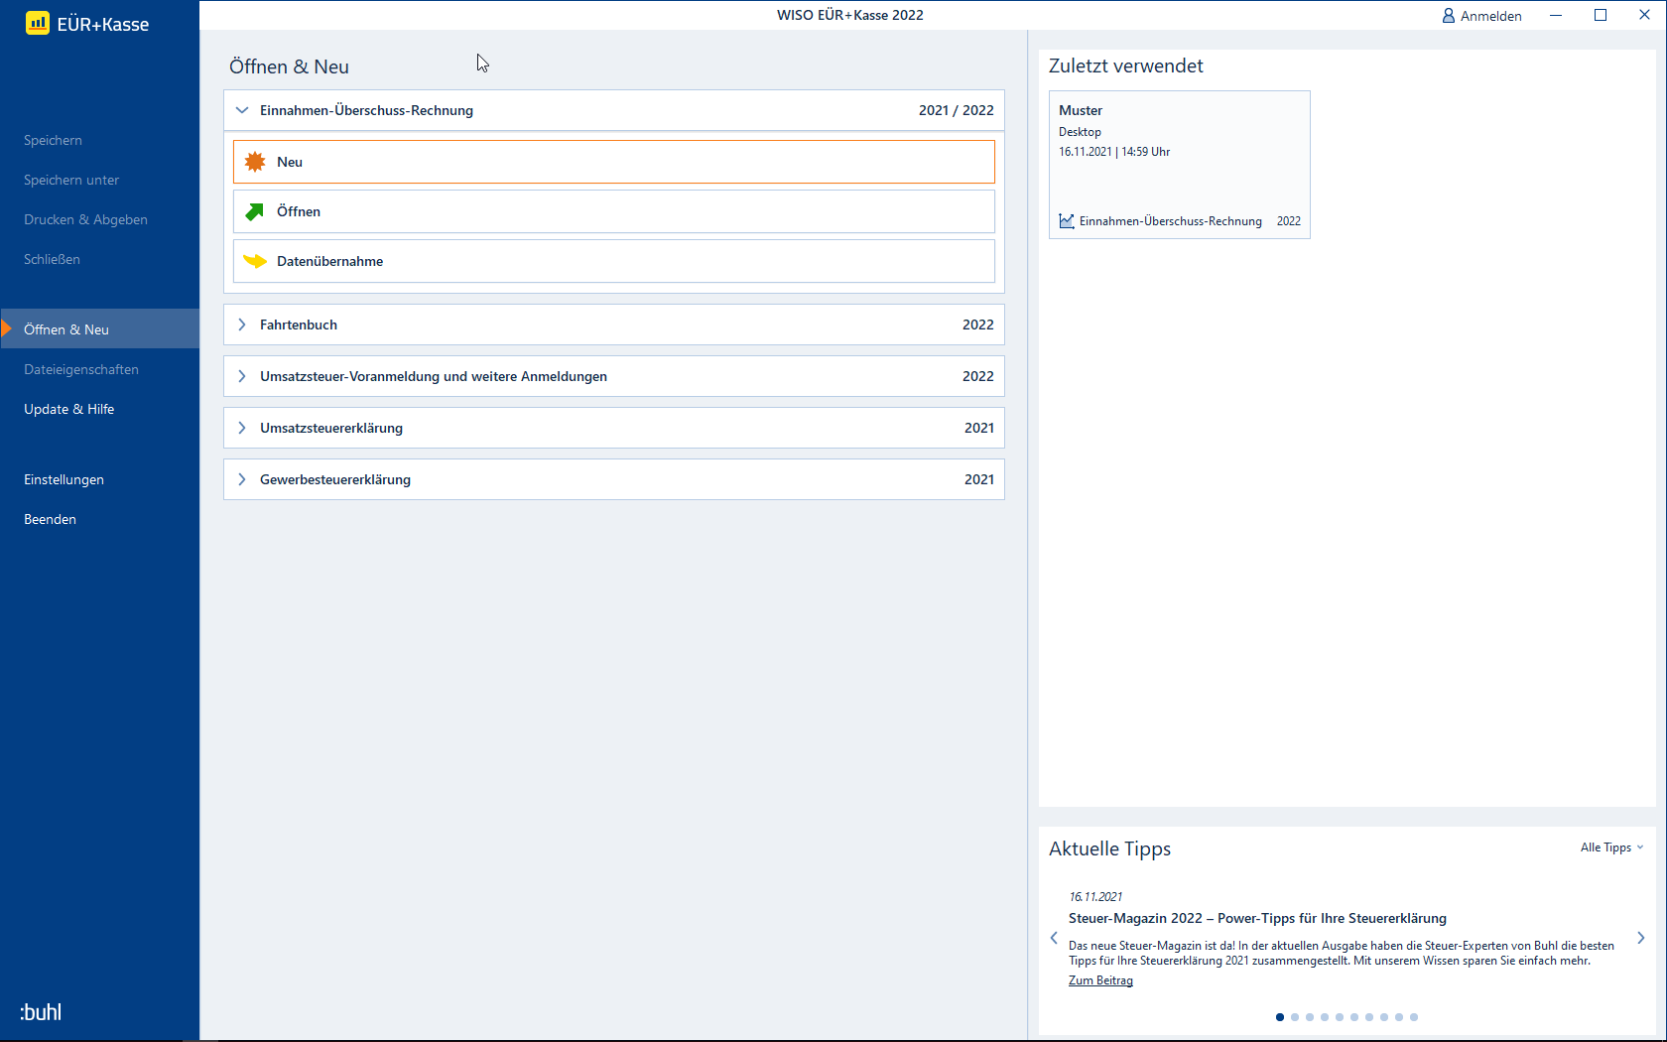The image size is (1667, 1042).
Task: Click the 2021 / 2022 year label
Action: (956, 110)
